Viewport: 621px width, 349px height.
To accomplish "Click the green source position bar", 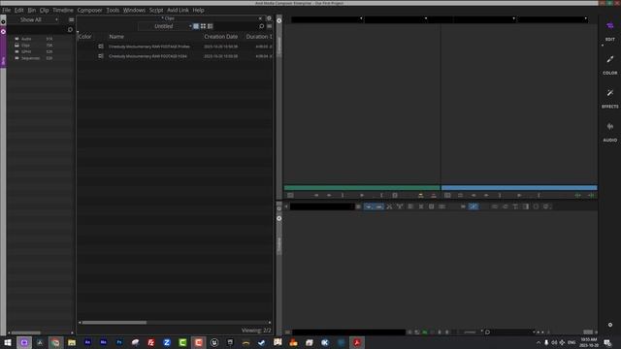I will (362, 188).
